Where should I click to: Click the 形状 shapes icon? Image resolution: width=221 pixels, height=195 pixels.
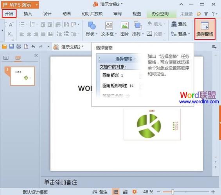pos(92,25)
